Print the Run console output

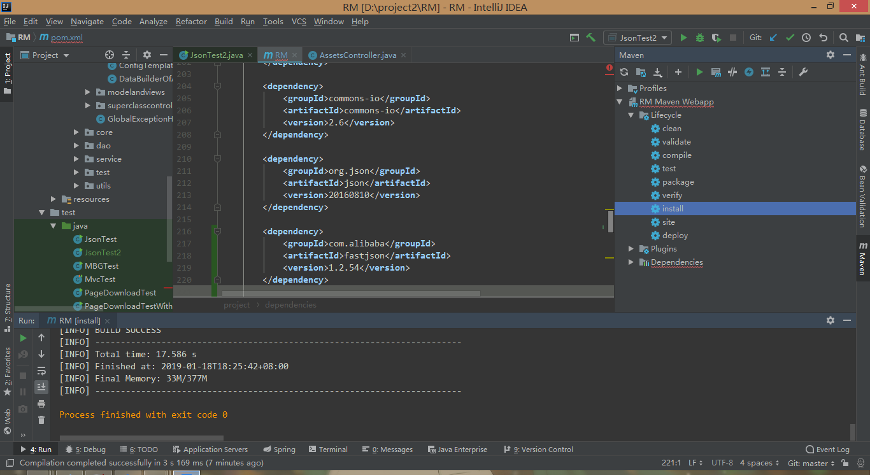point(41,404)
